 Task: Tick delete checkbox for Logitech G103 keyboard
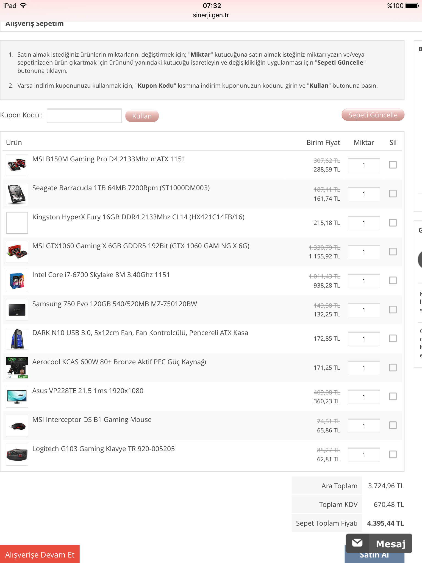[393, 454]
